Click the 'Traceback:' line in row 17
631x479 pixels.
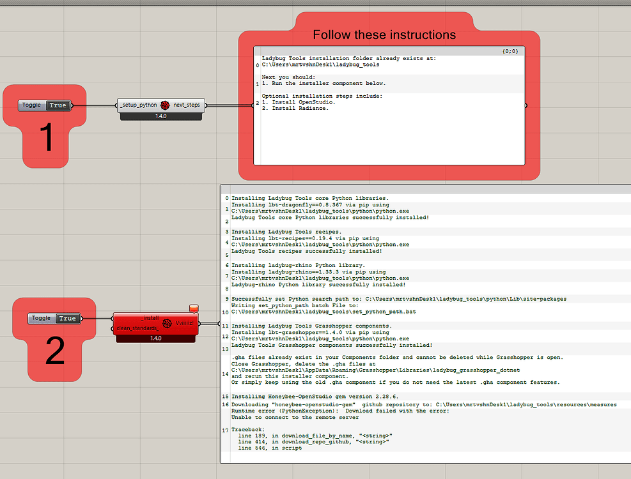[x=248, y=430]
